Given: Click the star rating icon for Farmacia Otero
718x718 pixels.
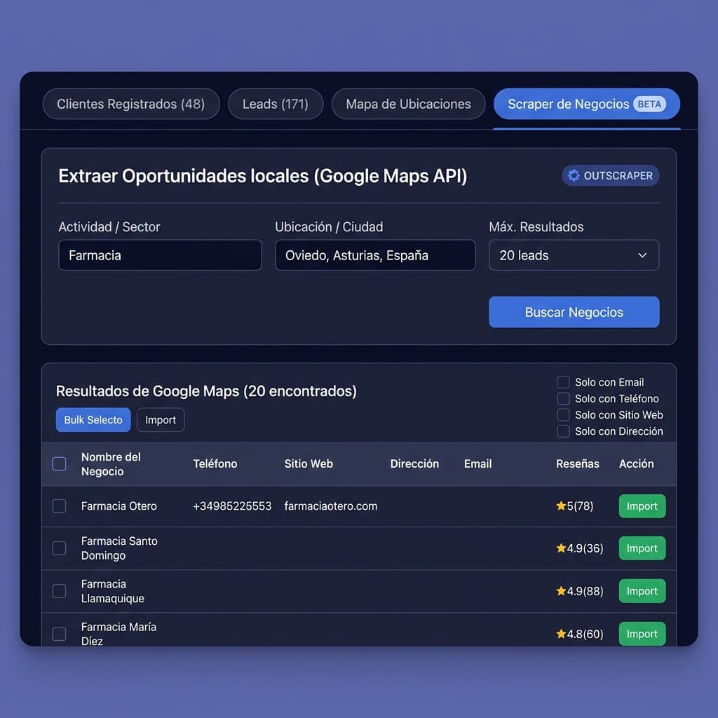Looking at the screenshot, I should click(x=561, y=506).
